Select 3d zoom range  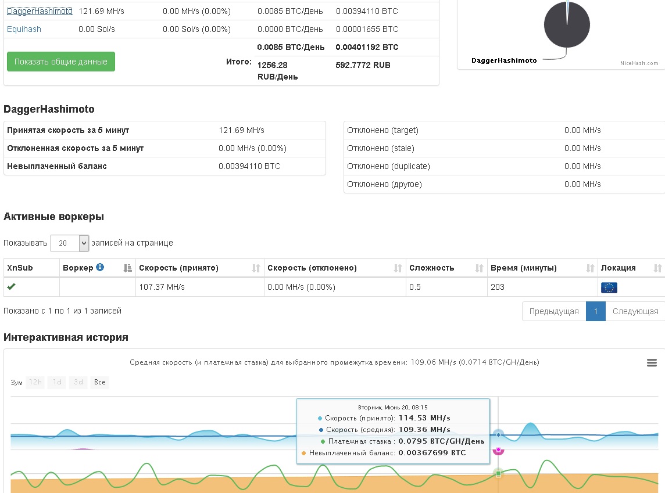78,382
